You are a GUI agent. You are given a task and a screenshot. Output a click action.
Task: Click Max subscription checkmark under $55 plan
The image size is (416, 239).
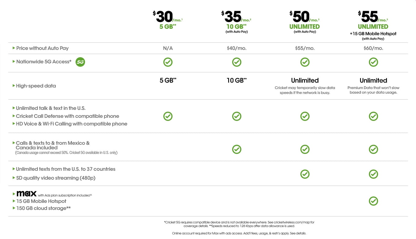(x=373, y=201)
